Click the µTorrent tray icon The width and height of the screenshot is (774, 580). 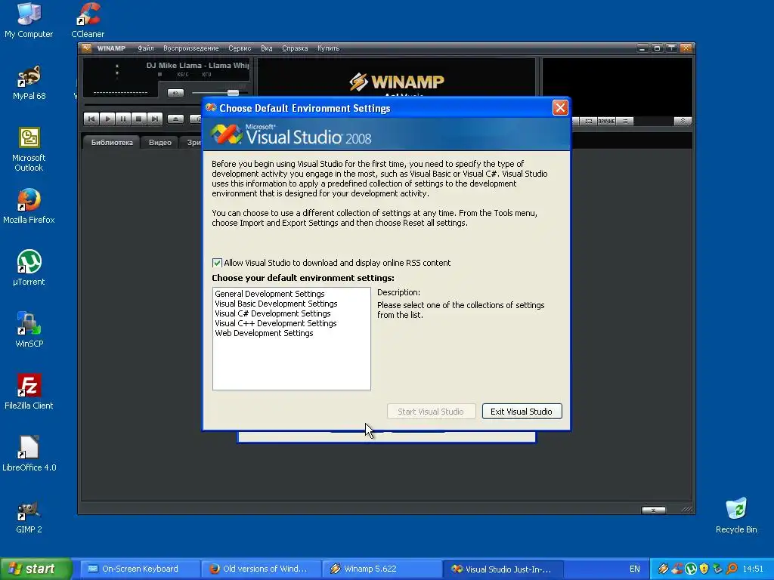(691, 569)
